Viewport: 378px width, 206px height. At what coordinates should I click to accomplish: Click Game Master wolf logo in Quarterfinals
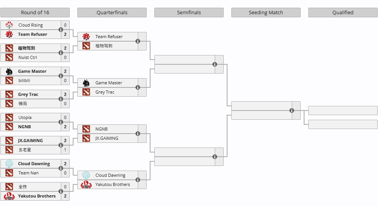point(86,83)
